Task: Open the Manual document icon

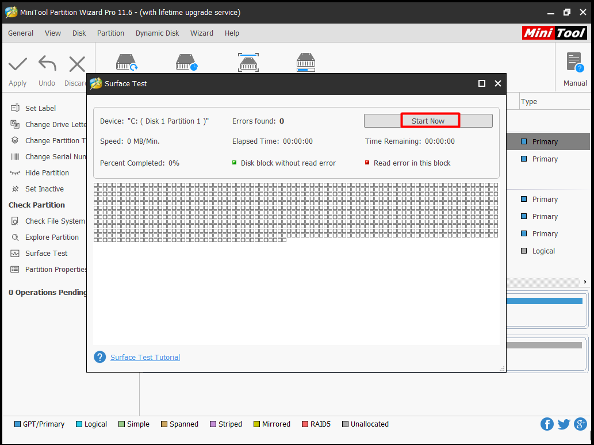Action: (x=574, y=62)
